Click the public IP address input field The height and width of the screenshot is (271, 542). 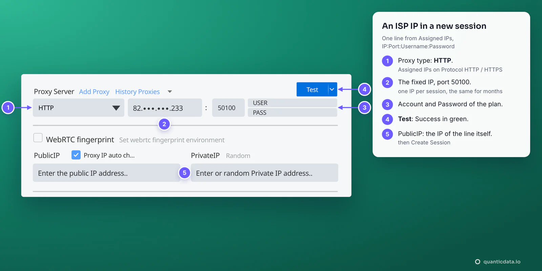pyautogui.click(x=106, y=173)
